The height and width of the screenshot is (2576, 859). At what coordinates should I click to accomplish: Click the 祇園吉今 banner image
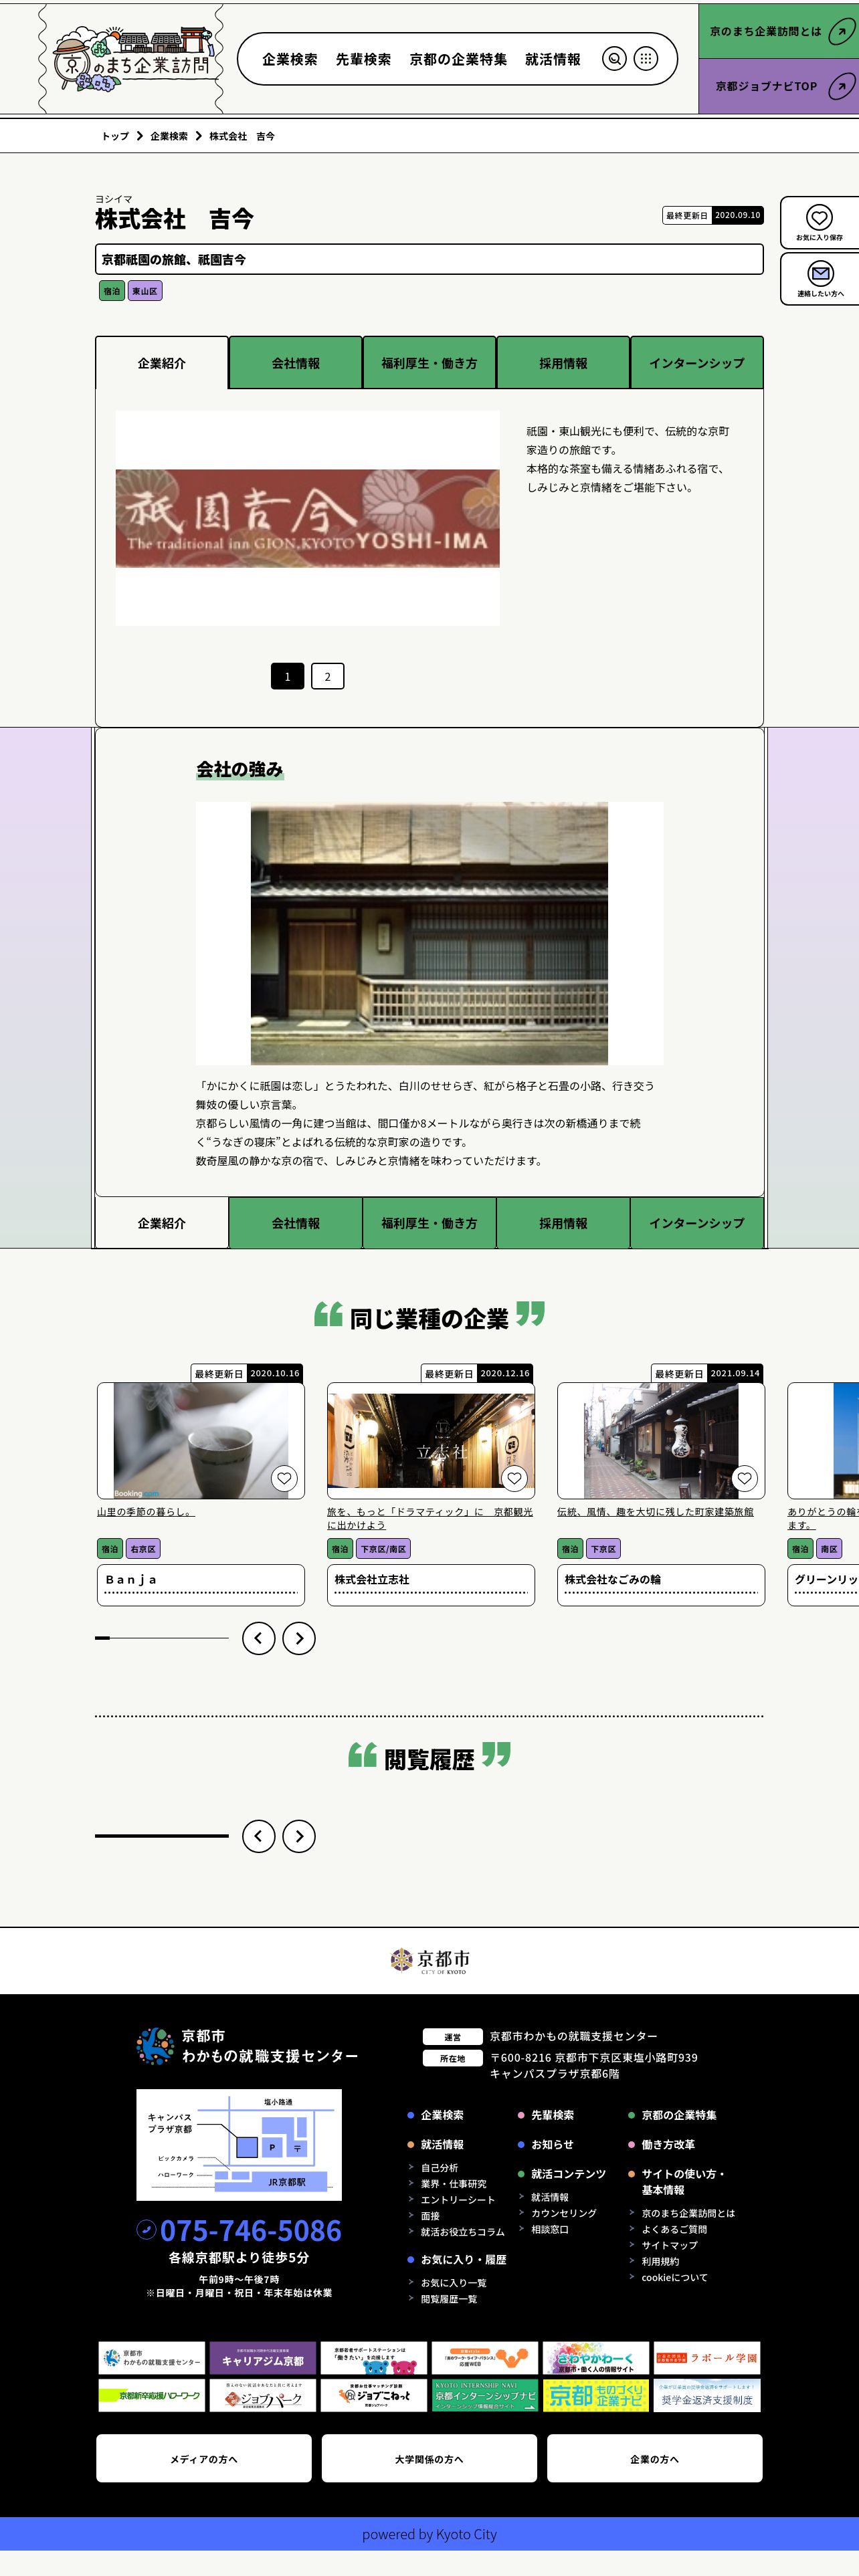[308, 518]
